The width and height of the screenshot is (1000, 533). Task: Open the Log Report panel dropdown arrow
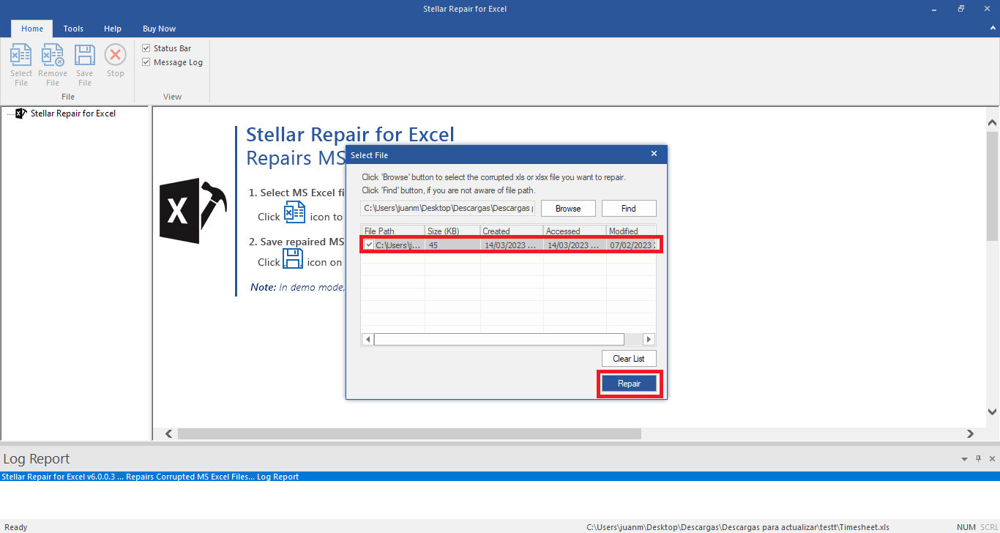[965, 459]
